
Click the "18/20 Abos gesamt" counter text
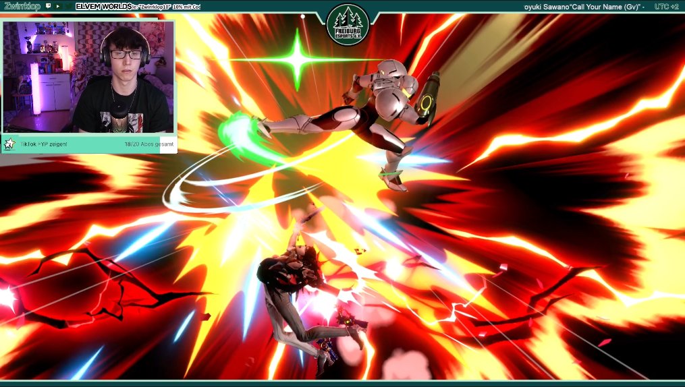(149, 144)
